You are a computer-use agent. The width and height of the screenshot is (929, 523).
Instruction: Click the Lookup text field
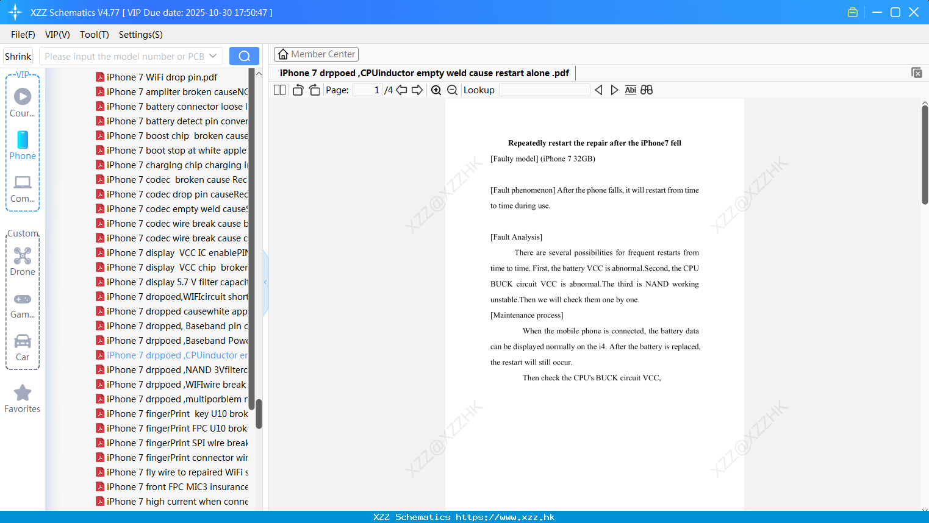pyautogui.click(x=545, y=90)
